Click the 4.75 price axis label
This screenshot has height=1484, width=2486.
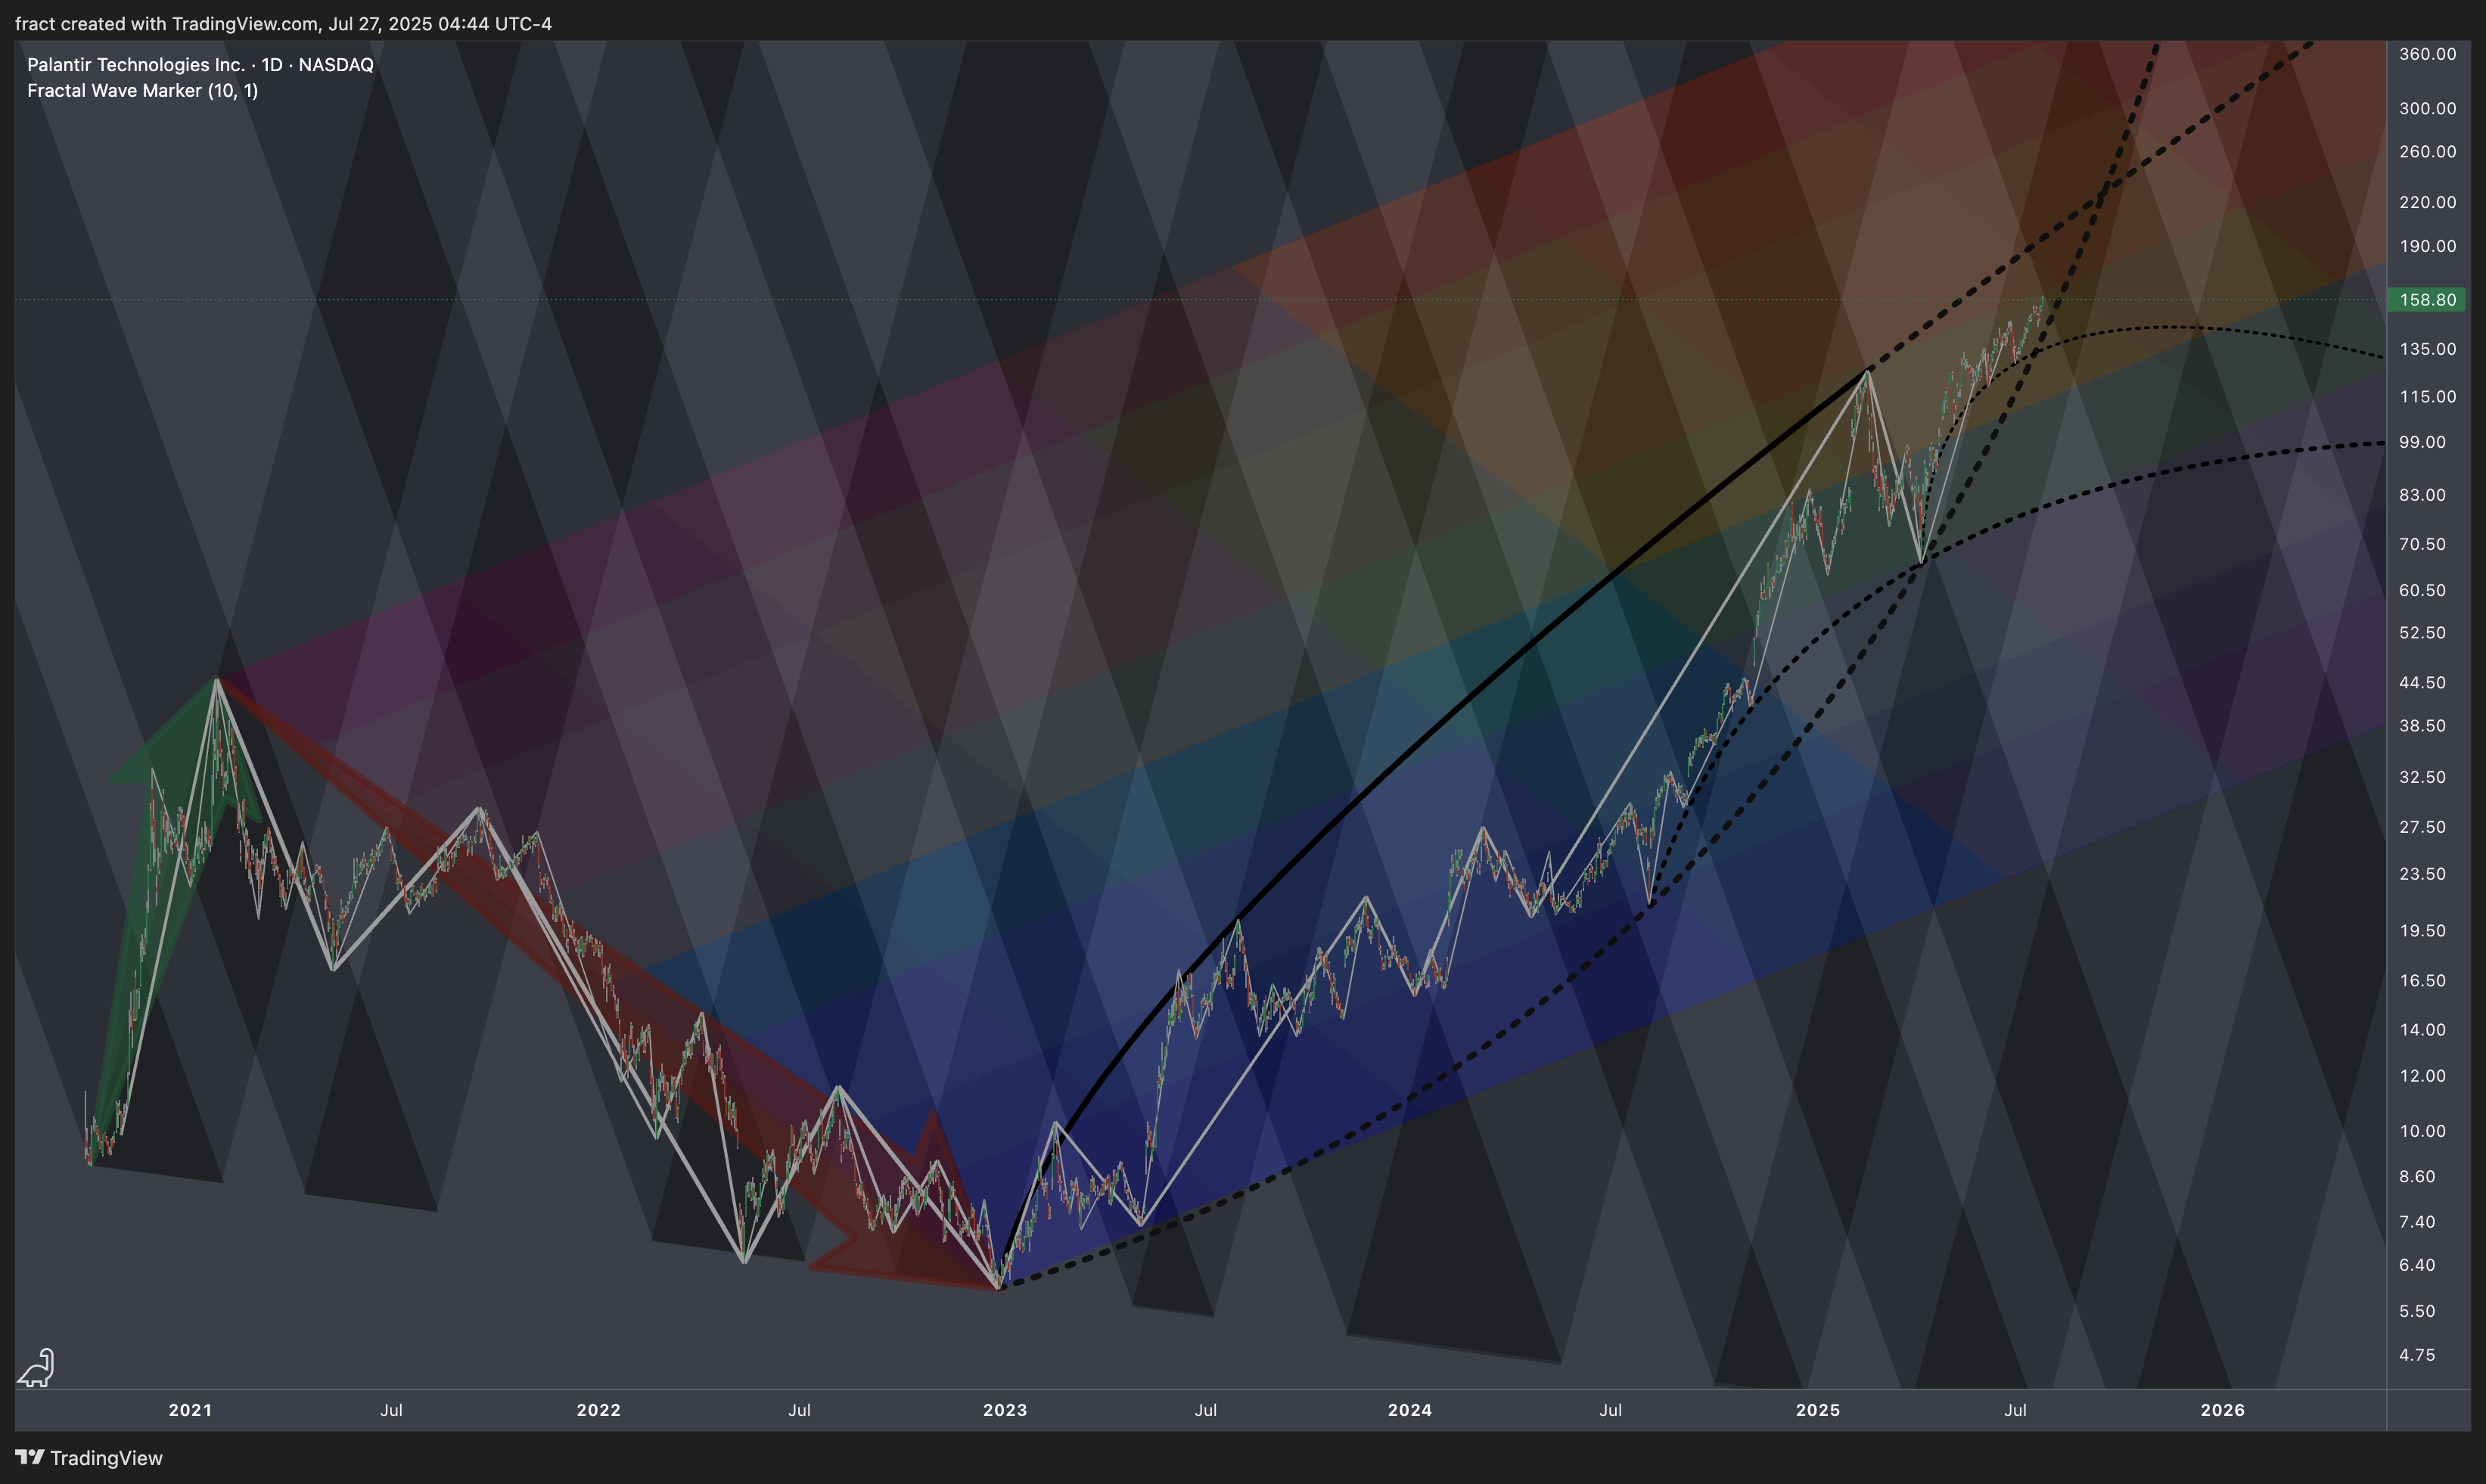[x=2417, y=1355]
